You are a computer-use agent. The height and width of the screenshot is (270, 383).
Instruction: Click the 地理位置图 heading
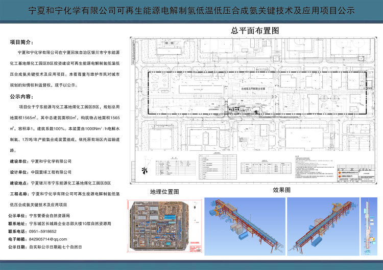click(164, 191)
